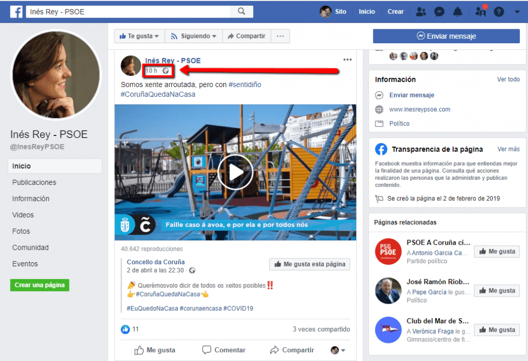528x361 pixels.
Task: Play the playground video
Action: click(235, 172)
